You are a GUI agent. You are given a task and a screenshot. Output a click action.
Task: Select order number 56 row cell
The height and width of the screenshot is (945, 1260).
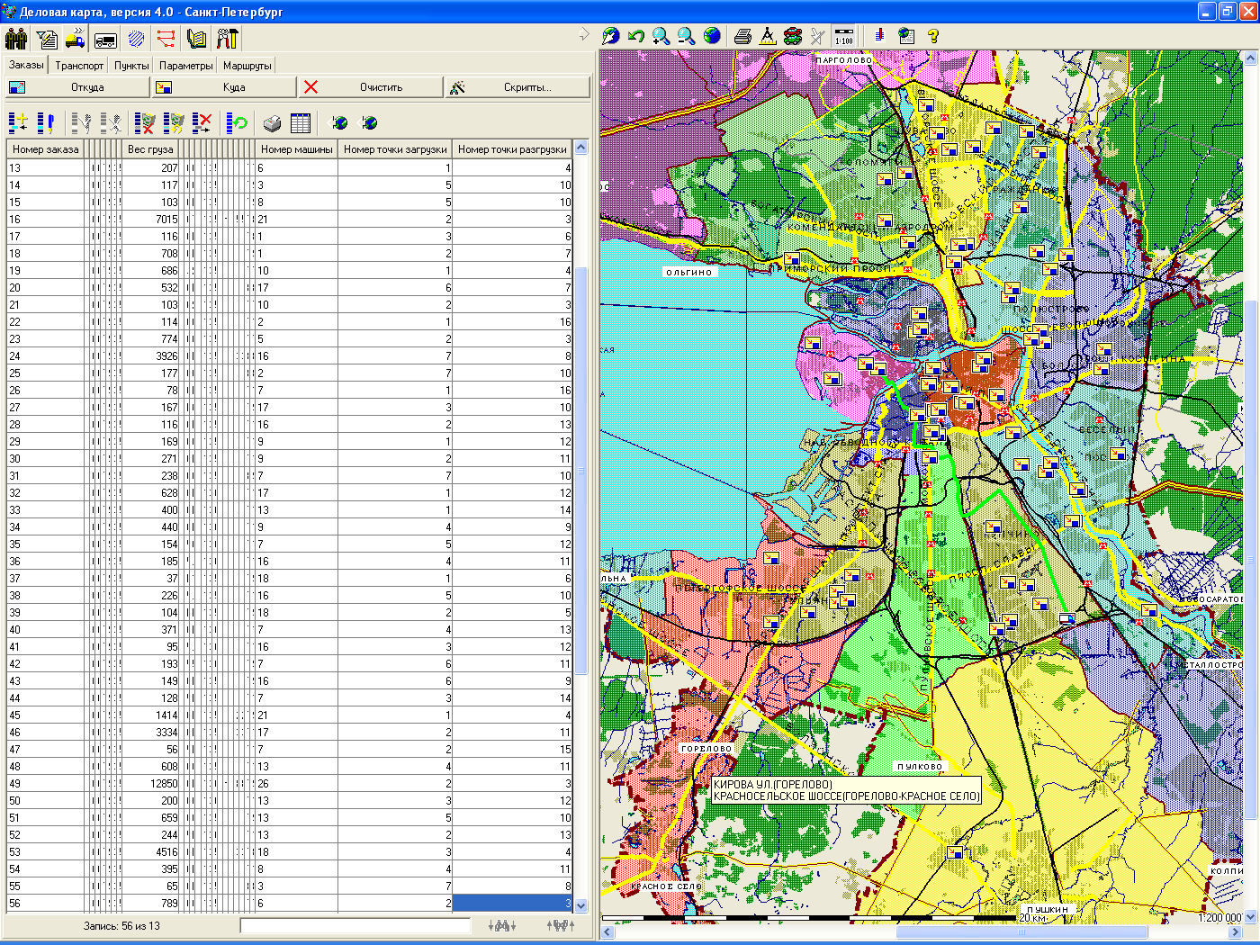tap(46, 904)
